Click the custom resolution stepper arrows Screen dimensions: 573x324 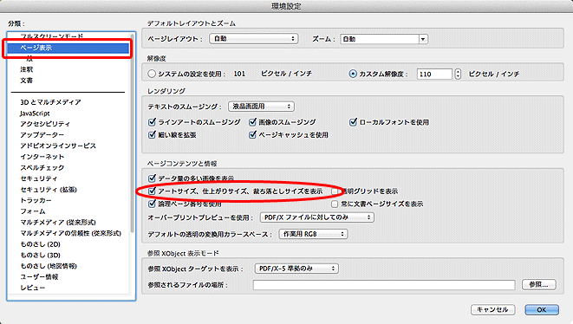point(458,75)
